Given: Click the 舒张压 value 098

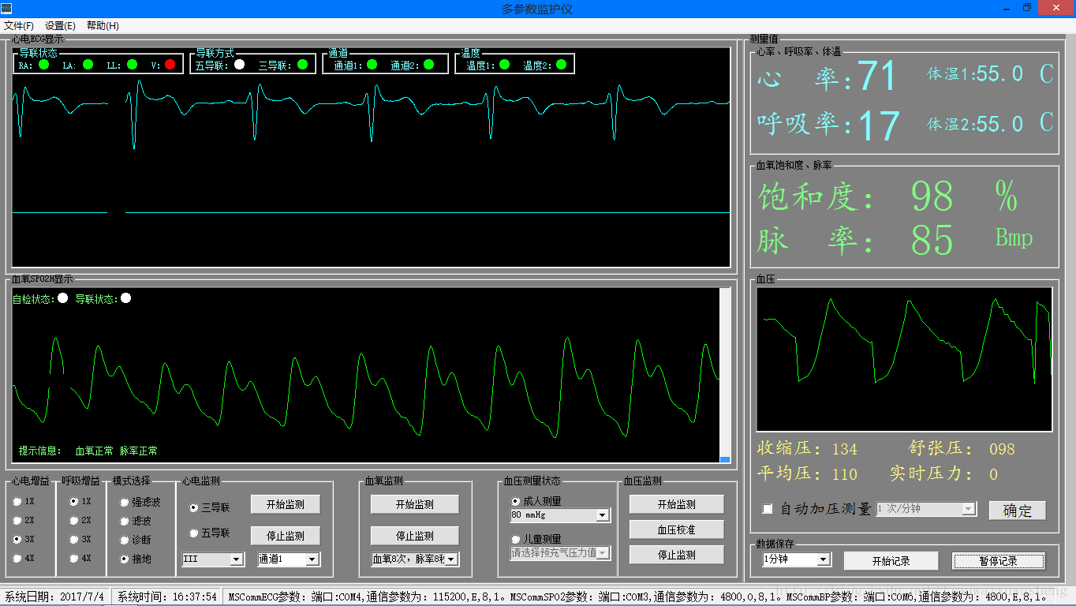Looking at the screenshot, I should (1002, 449).
